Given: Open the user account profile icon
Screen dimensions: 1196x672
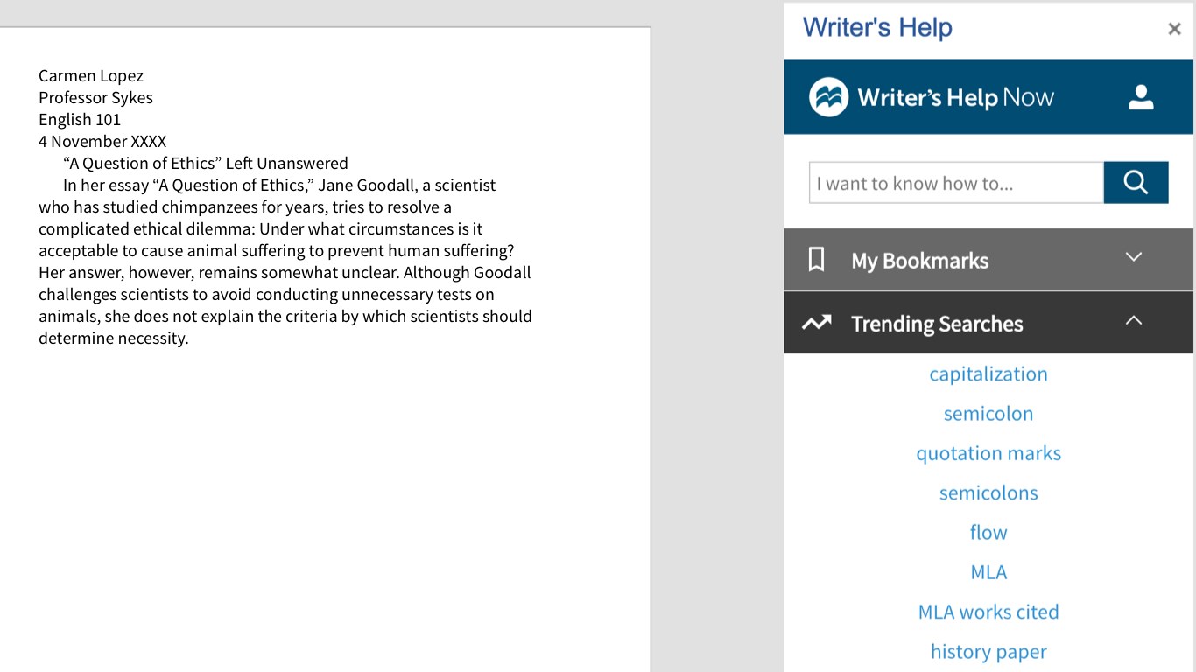Looking at the screenshot, I should click(1141, 97).
